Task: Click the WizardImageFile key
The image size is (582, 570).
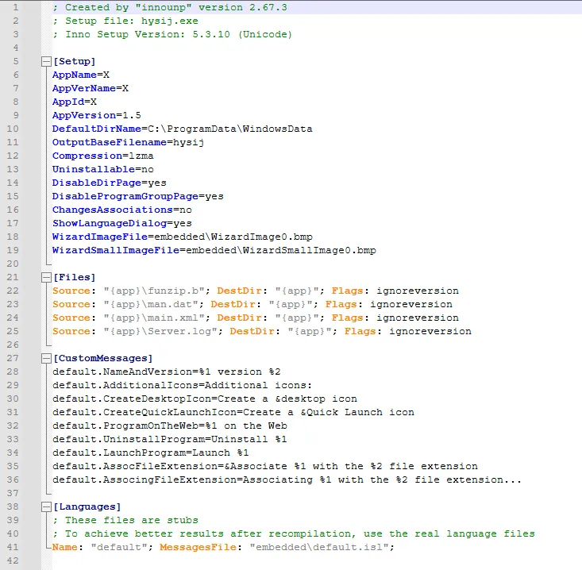Action: 100,237
